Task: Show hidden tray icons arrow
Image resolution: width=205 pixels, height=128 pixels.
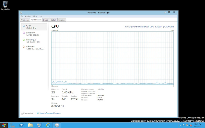Action: [180, 125]
